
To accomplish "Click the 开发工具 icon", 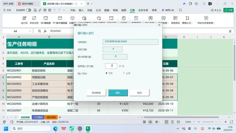I will pos(111,18).
